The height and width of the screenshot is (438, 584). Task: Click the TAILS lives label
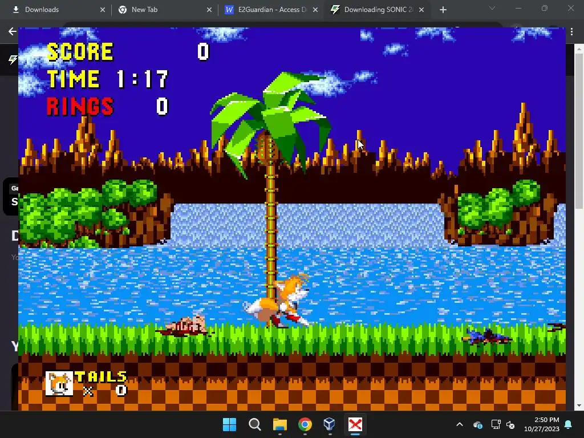(x=101, y=376)
